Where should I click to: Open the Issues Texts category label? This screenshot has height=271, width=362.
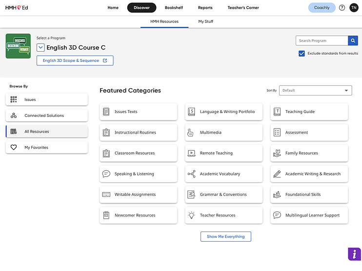tap(126, 112)
